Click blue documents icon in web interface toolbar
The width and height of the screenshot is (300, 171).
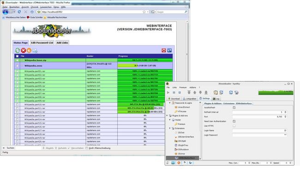click(x=35, y=51)
